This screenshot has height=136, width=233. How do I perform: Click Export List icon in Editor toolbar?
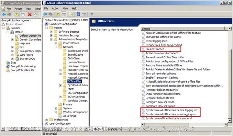tap(71, 14)
